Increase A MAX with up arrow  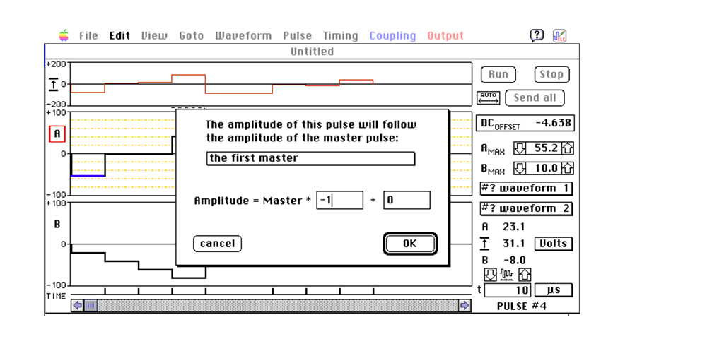[568, 148]
